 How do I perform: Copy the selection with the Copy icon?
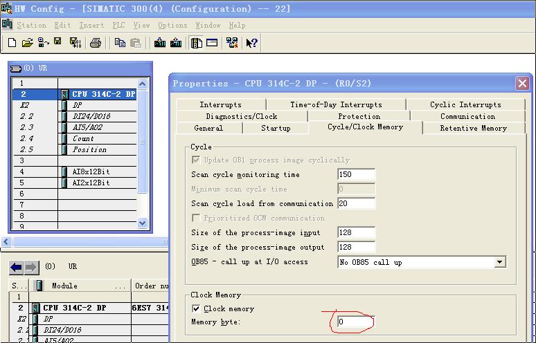pyautogui.click(x=120, y=43)
